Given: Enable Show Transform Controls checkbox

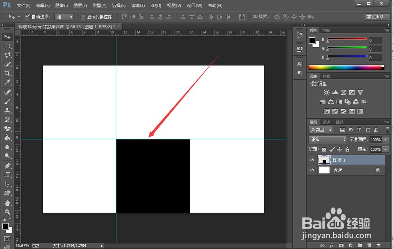Looking at the screenshot, I should (x=83, y=17).
